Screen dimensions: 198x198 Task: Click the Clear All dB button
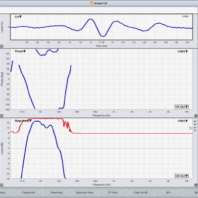click(x=141, y=193)
